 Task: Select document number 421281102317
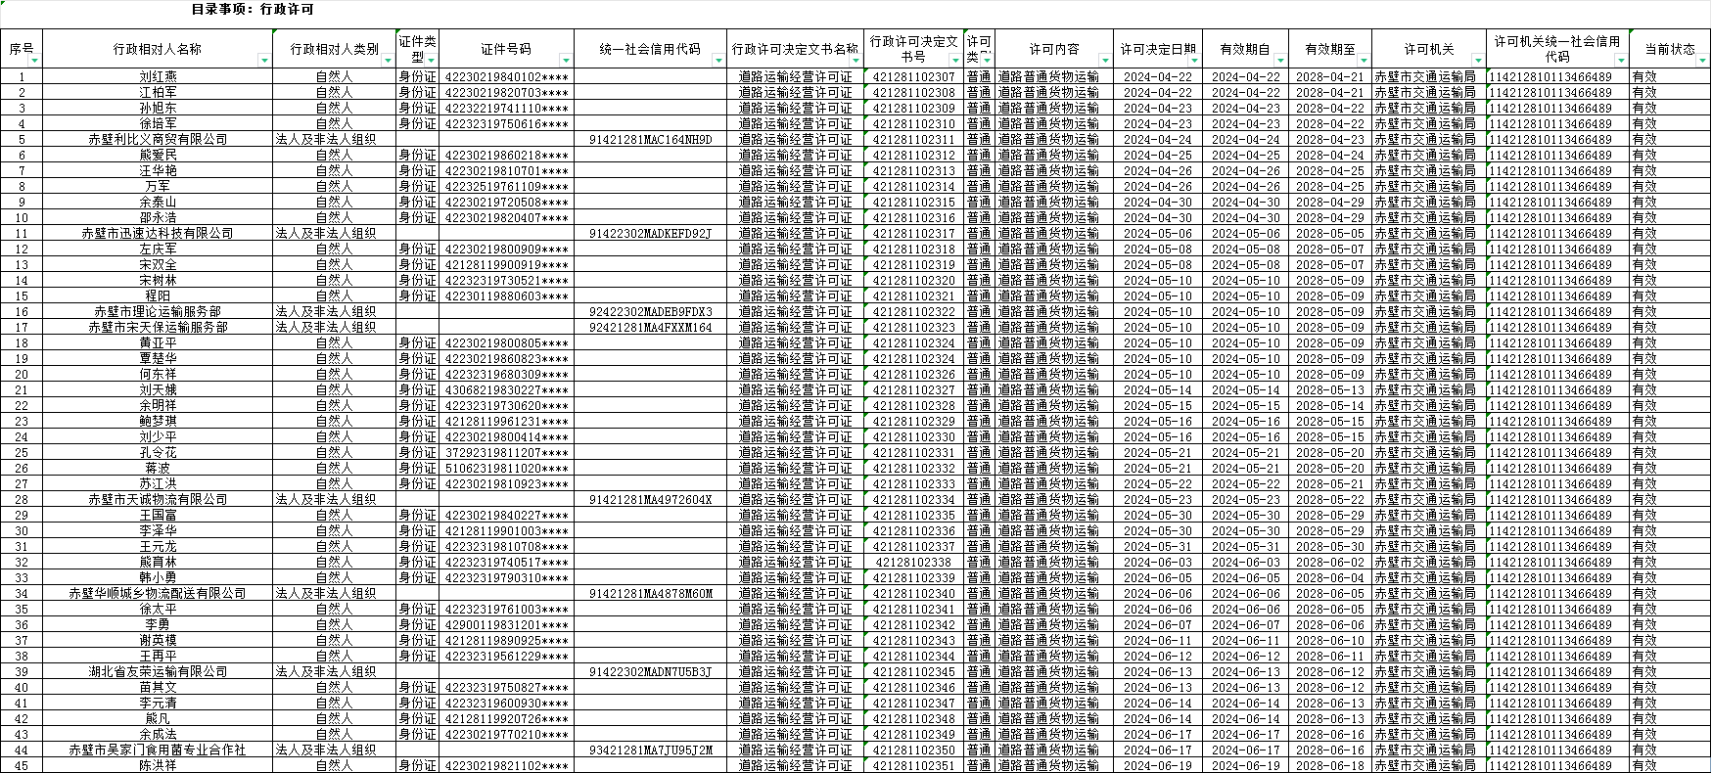(x=913, y=233)
